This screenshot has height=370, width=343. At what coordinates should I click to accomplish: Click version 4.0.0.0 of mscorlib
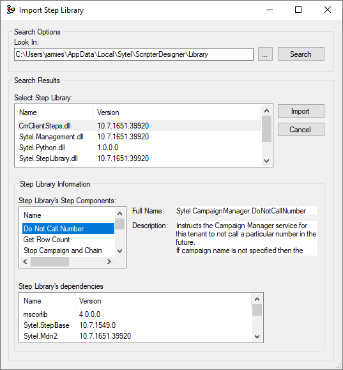pos(89,314)
